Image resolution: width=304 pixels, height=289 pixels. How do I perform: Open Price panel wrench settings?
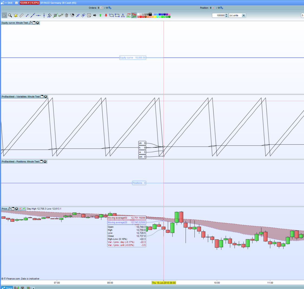click(9, 209)
